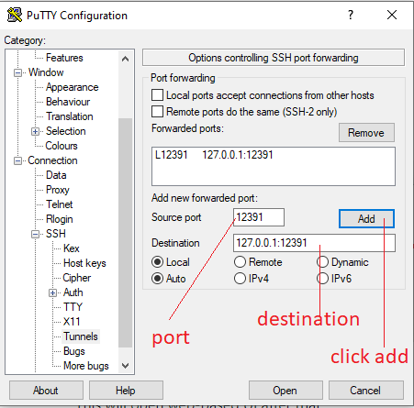
Task: Close the PuTTY Configuration window
Action: pos(392,15)
